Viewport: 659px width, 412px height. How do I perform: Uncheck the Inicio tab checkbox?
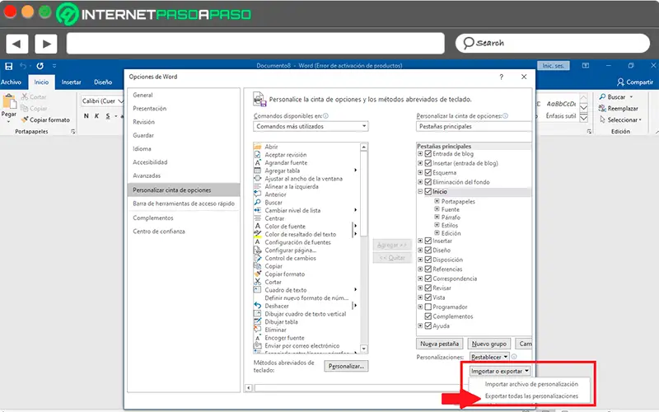(x=428, y=192)
